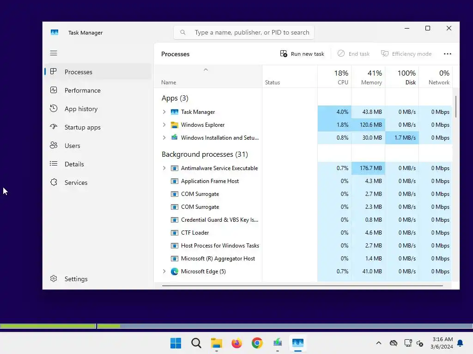Click the Task Manager app icon in title bar
Image resolution: width=473 pixels, height=354 pixels.
tap(55, 32)
